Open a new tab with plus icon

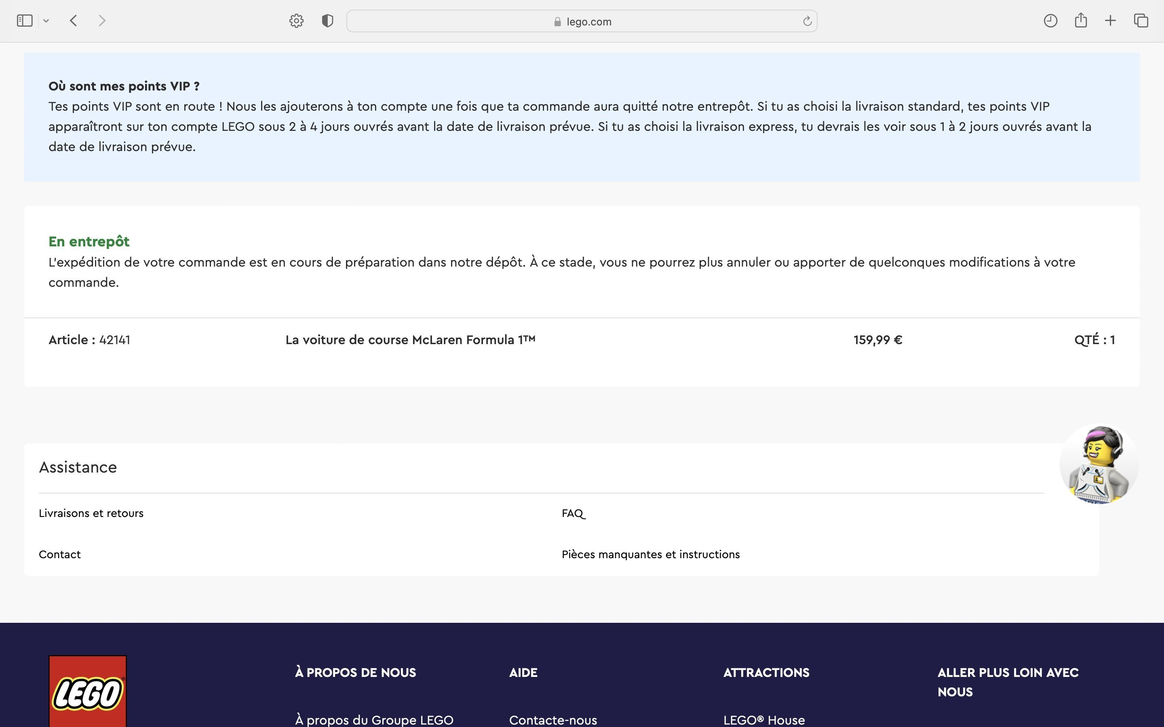(1110, 21)
